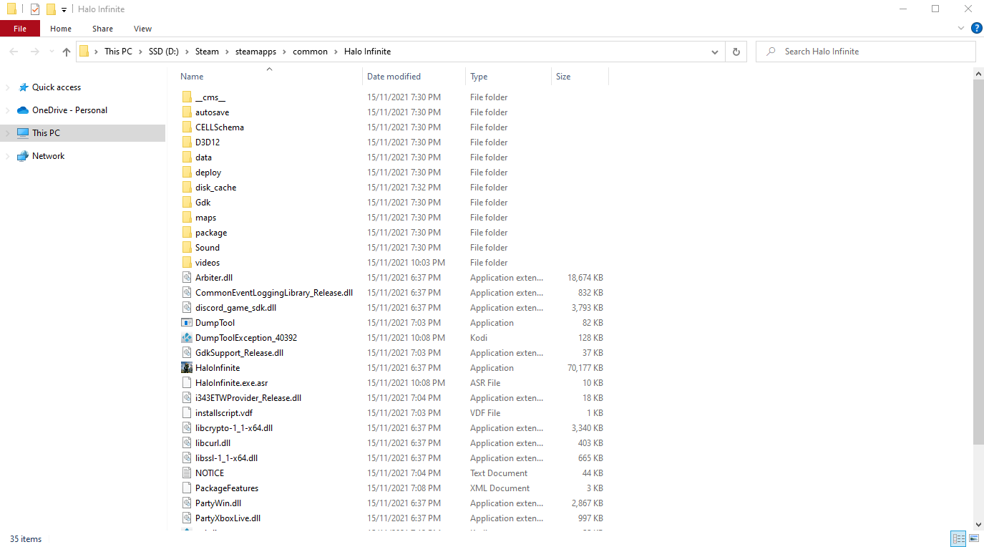
Task: Switch to Large icons view in status bar
Action: (x=973, y=538)
